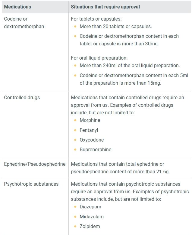Click the 'For tablets or capsules:' heading
Image resolution: width=192 pixels, height=235 pixels.
click(x=96, y=19)
